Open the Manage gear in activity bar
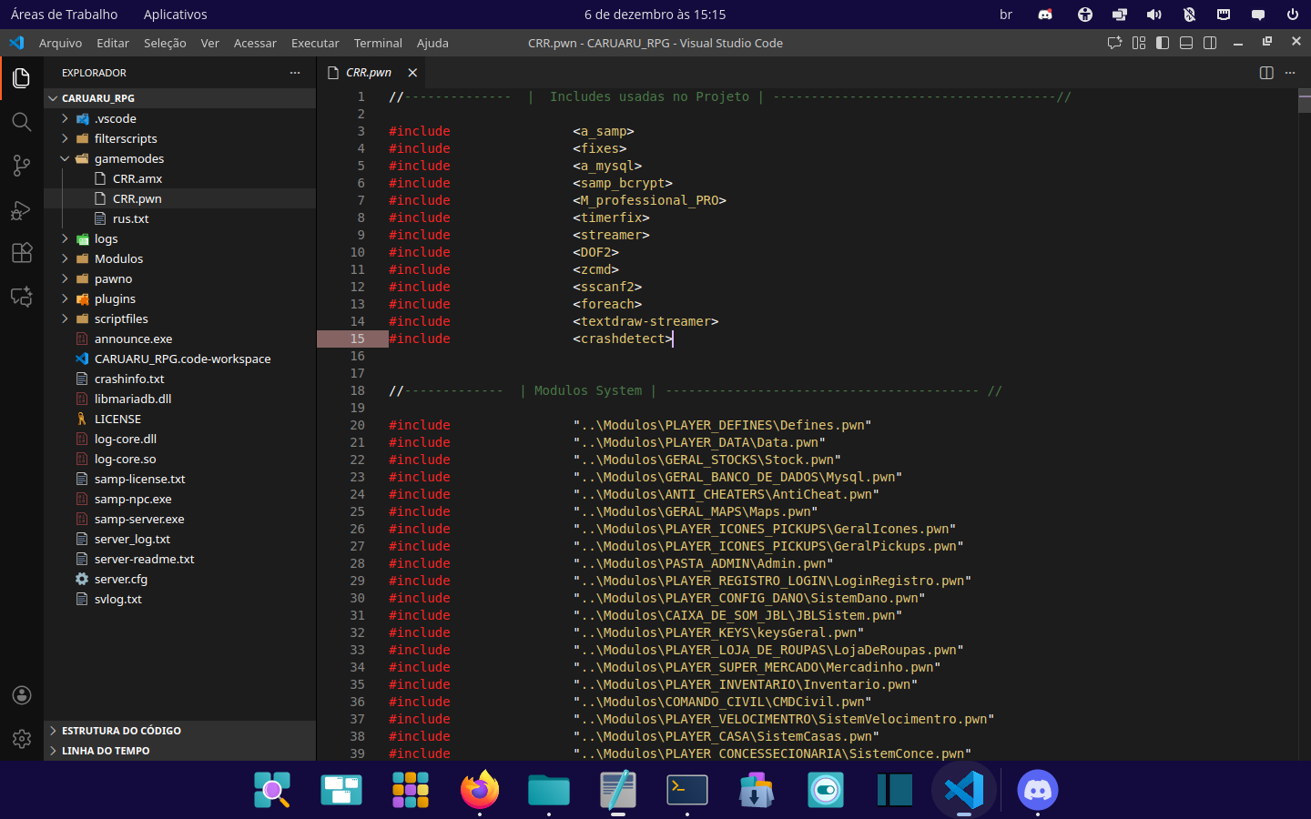The image size is (1311, 819). [x=22, y=739]
